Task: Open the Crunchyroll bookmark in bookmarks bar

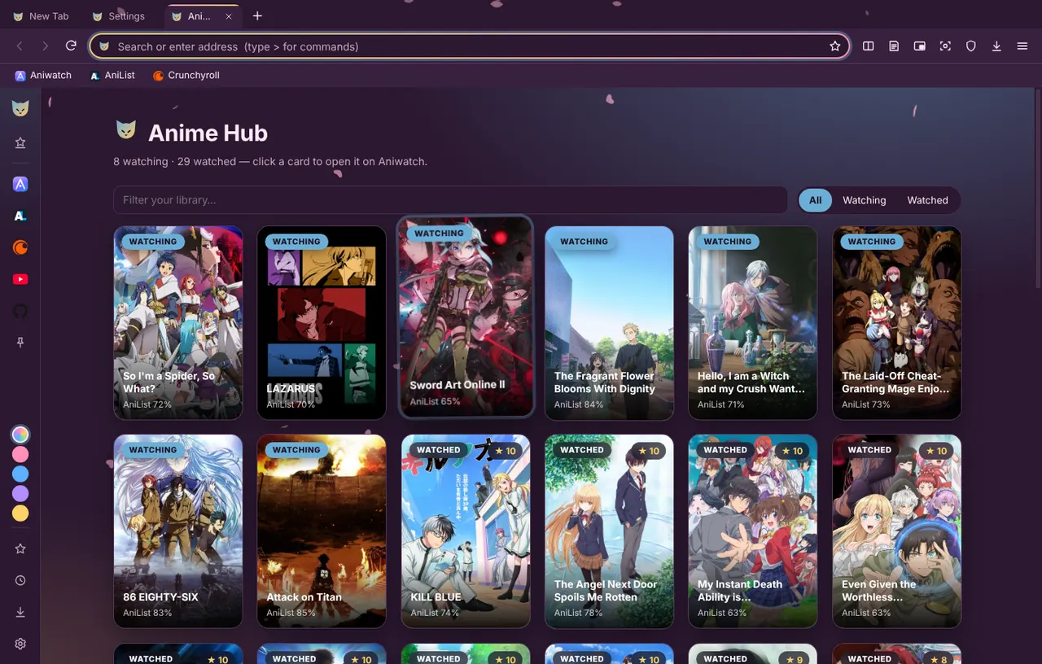Action: point(186,75)
